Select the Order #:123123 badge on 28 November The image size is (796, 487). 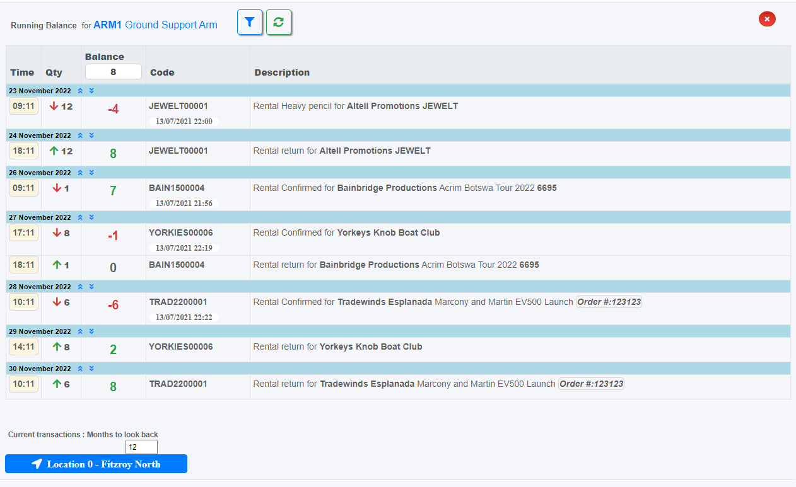(609, 302)
